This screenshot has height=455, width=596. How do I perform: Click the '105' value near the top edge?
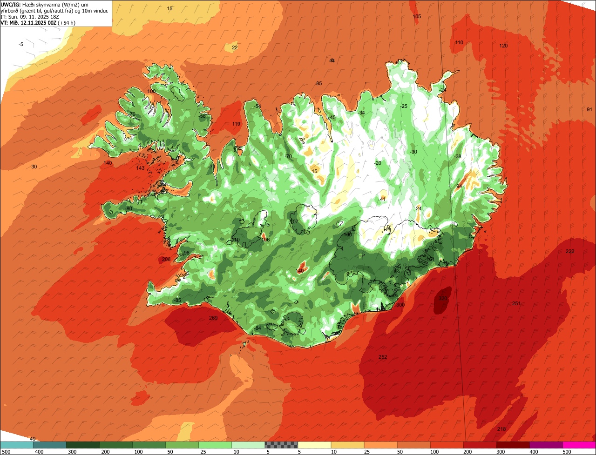[417, 17]
